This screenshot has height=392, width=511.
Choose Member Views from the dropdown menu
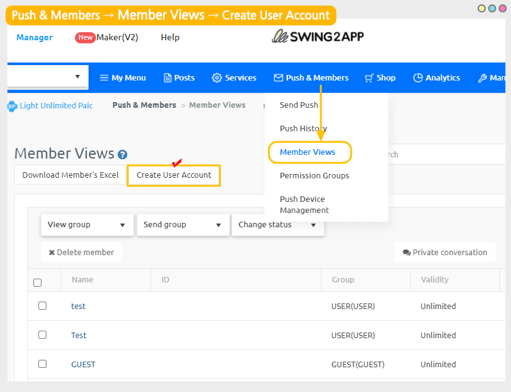point(308,152)
